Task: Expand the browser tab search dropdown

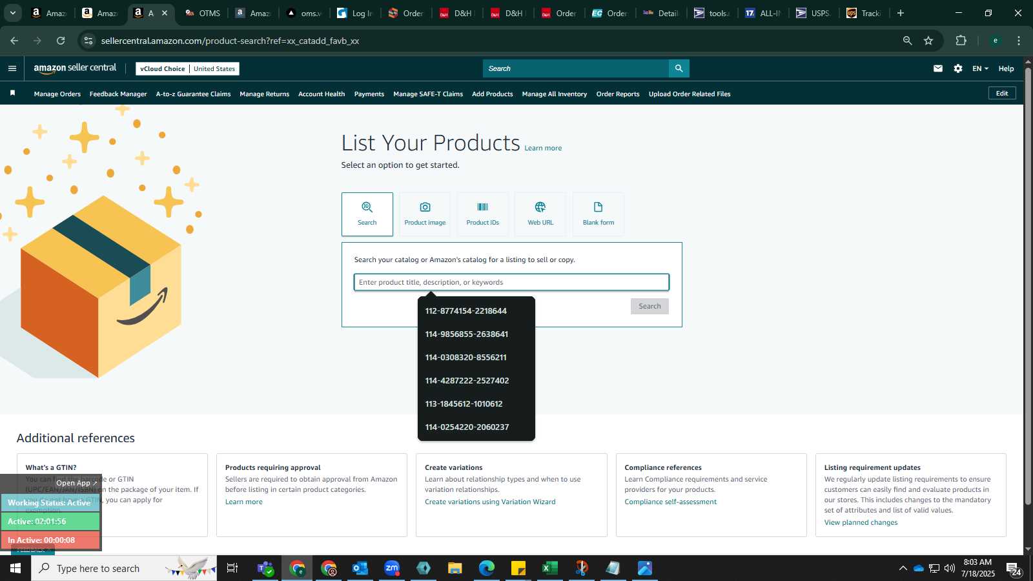Action: pos(12,13)
